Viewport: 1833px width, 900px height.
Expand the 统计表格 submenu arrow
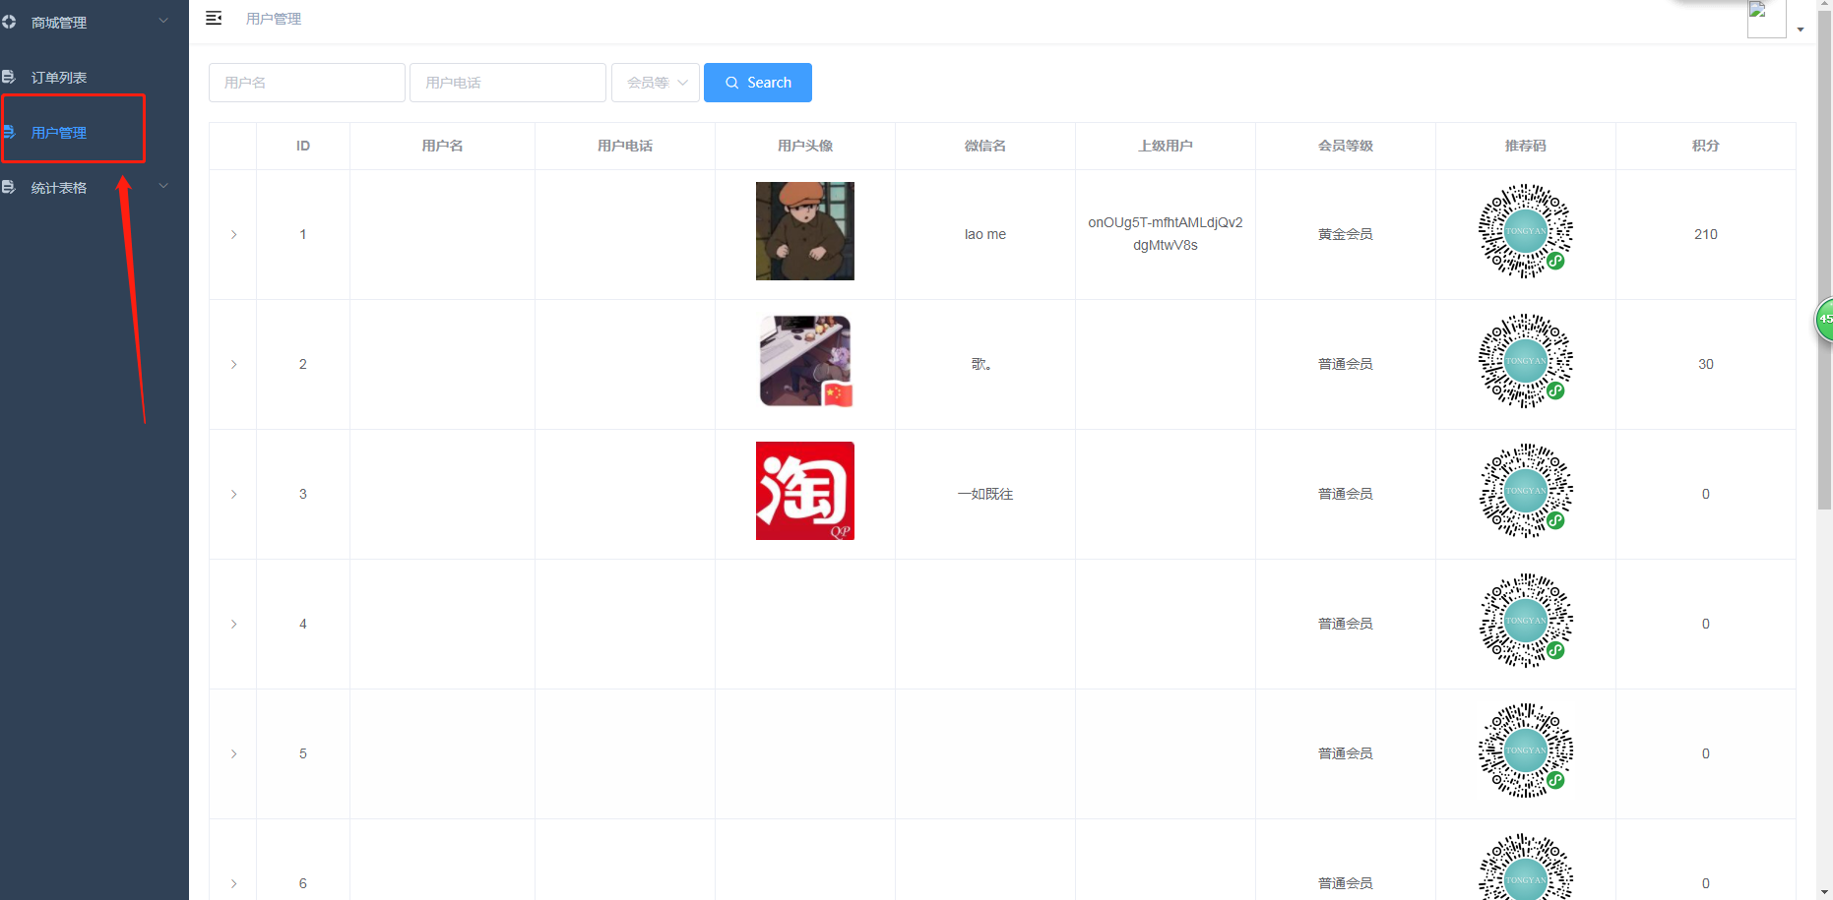tap(163, 186)
